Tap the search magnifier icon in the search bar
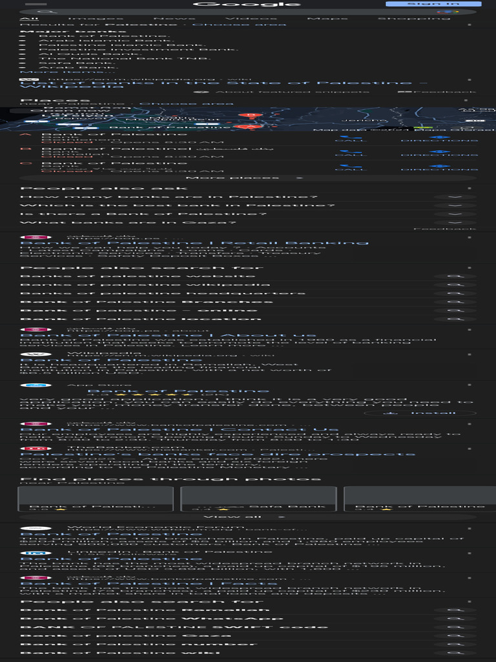496x662 pixels. (x=46, y=12)
